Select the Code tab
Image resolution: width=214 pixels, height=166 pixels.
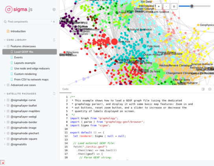click(65, 89)
